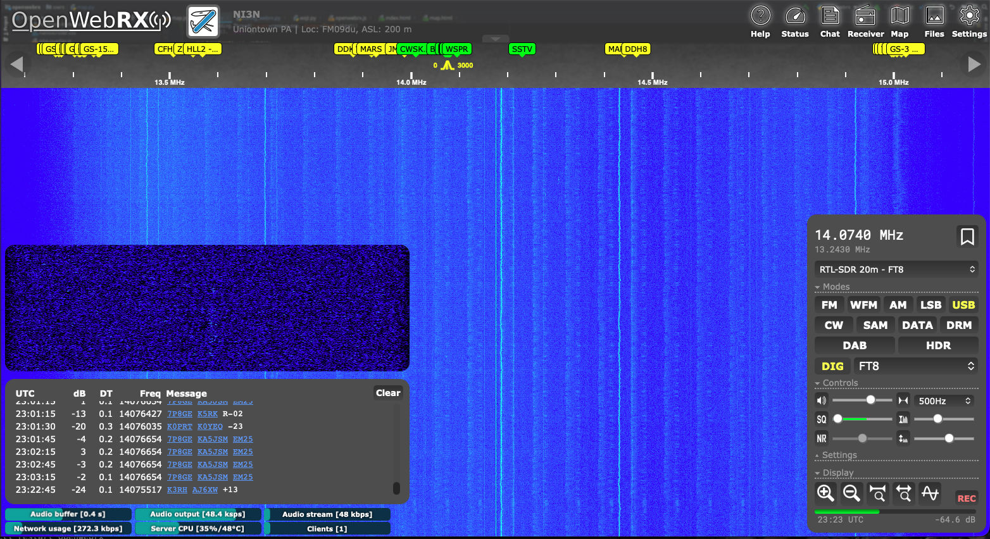Adjust the squelch level slider
This screenshot has height=539, width=990.
862,419
